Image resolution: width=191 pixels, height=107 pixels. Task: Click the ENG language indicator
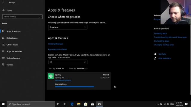(172, 104)
